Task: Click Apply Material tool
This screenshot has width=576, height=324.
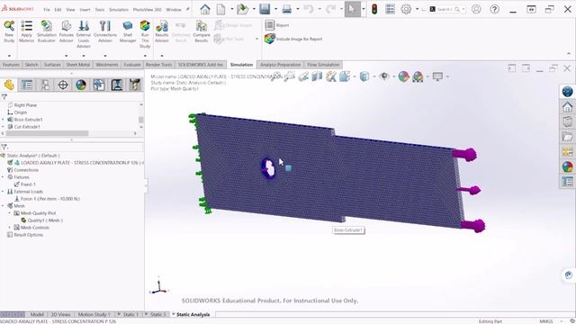Action: tap(26, 31)
